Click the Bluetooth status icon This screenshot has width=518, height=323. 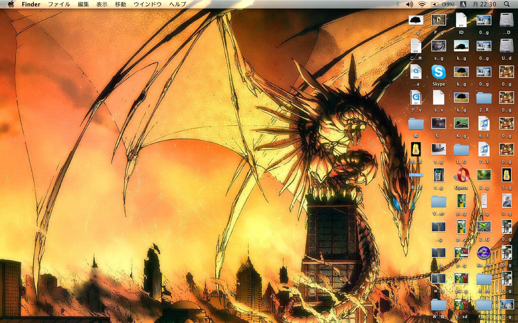click(397, 4)
